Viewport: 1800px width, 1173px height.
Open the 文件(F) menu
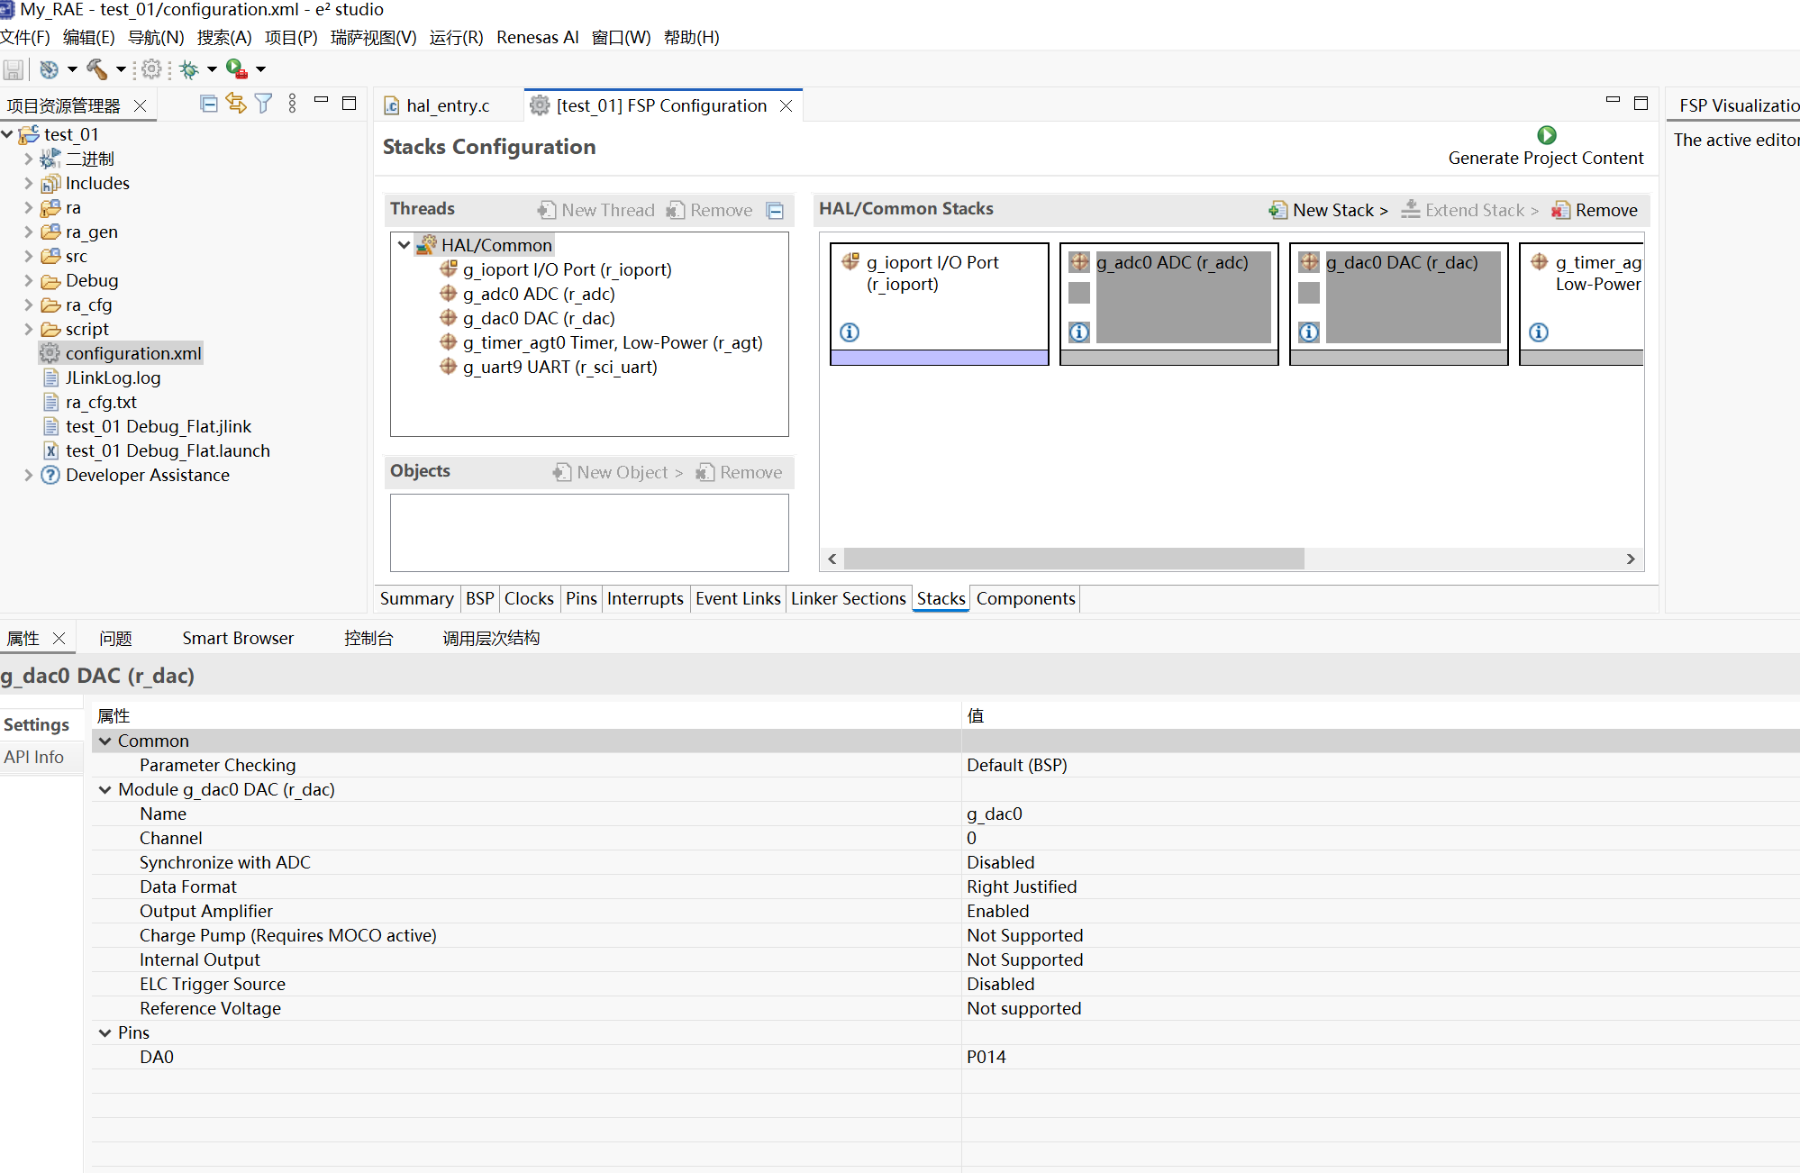pos(25,38)
